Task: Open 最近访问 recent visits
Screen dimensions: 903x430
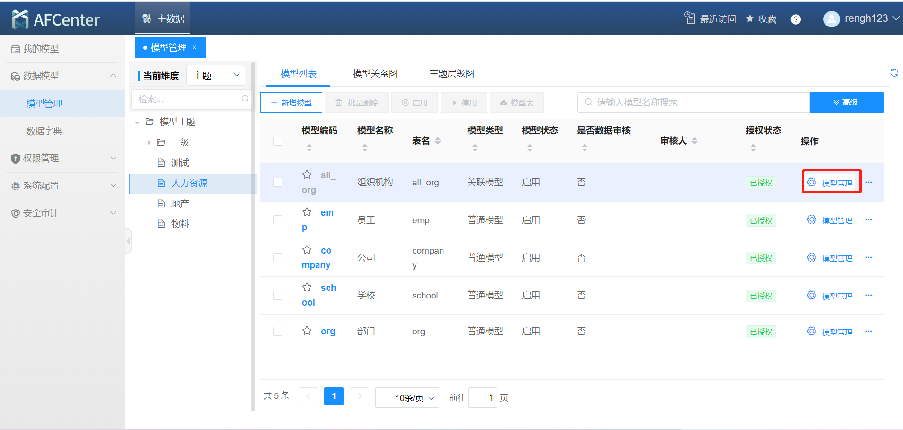Action: click(x=711, y=18)
